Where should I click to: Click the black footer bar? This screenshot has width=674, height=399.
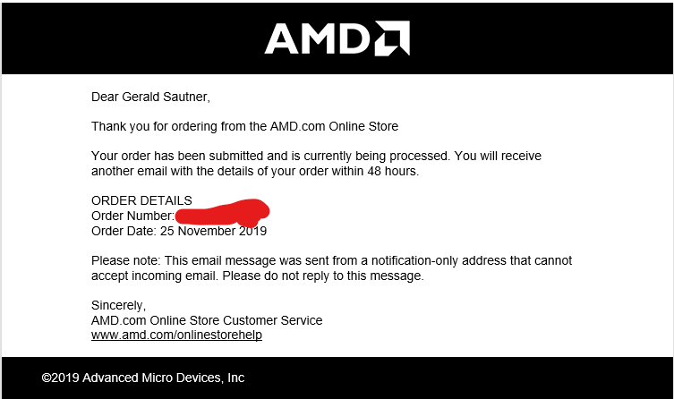(337, 378)
